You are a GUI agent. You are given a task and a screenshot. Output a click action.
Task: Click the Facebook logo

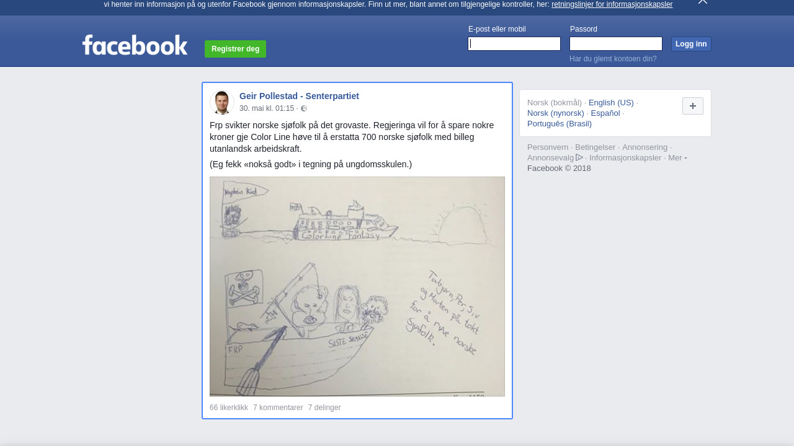pos(135,45)
